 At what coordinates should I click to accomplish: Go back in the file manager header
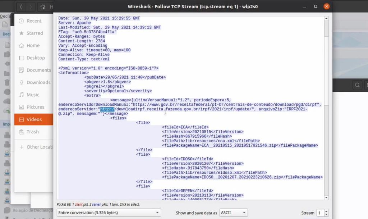(x=21, y=7)
